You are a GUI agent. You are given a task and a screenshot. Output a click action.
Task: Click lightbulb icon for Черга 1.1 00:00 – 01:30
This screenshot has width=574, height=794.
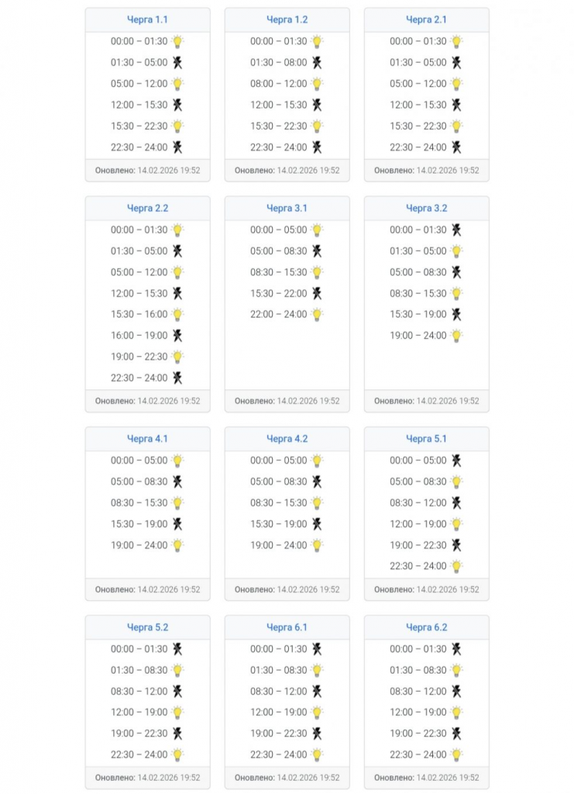[x=177, y=42]
